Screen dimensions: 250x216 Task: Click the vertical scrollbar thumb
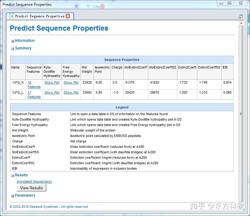[242, 114]
